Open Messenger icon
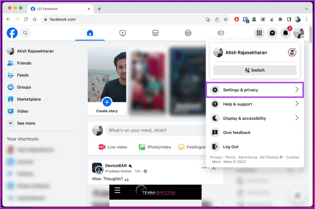315x209 pixels. click(272, 33)
